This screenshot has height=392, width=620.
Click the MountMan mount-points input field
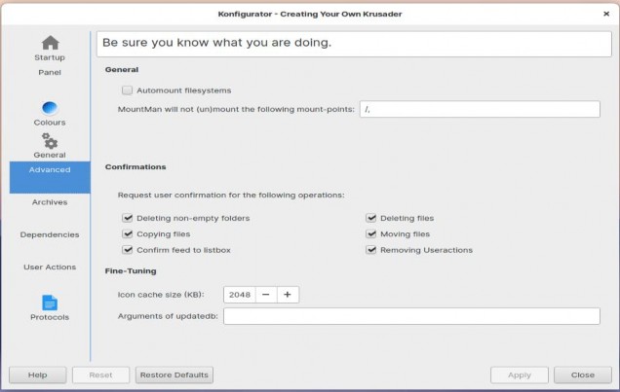point(480,109)
